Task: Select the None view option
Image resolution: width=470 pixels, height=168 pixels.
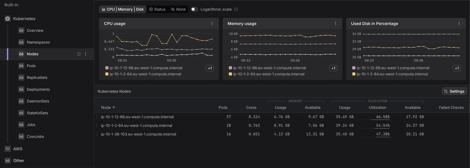Action: [x=178, y=9]
